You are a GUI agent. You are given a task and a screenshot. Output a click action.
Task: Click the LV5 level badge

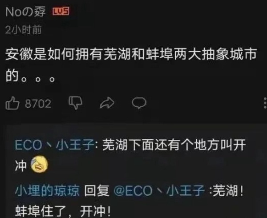61,12
